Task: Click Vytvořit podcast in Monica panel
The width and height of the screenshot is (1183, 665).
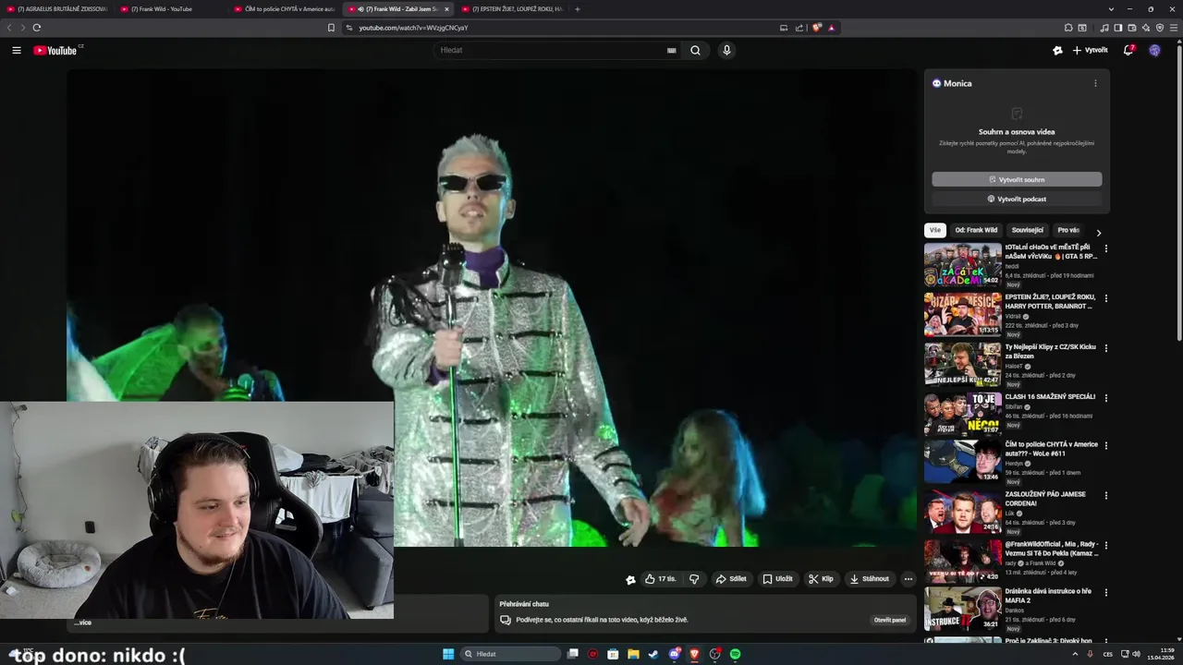Action: (1017, 199)
